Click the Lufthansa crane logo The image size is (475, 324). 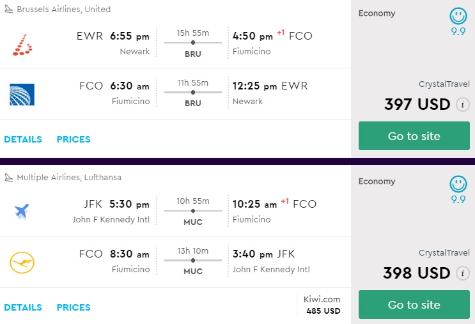click(x=22, y=262)
